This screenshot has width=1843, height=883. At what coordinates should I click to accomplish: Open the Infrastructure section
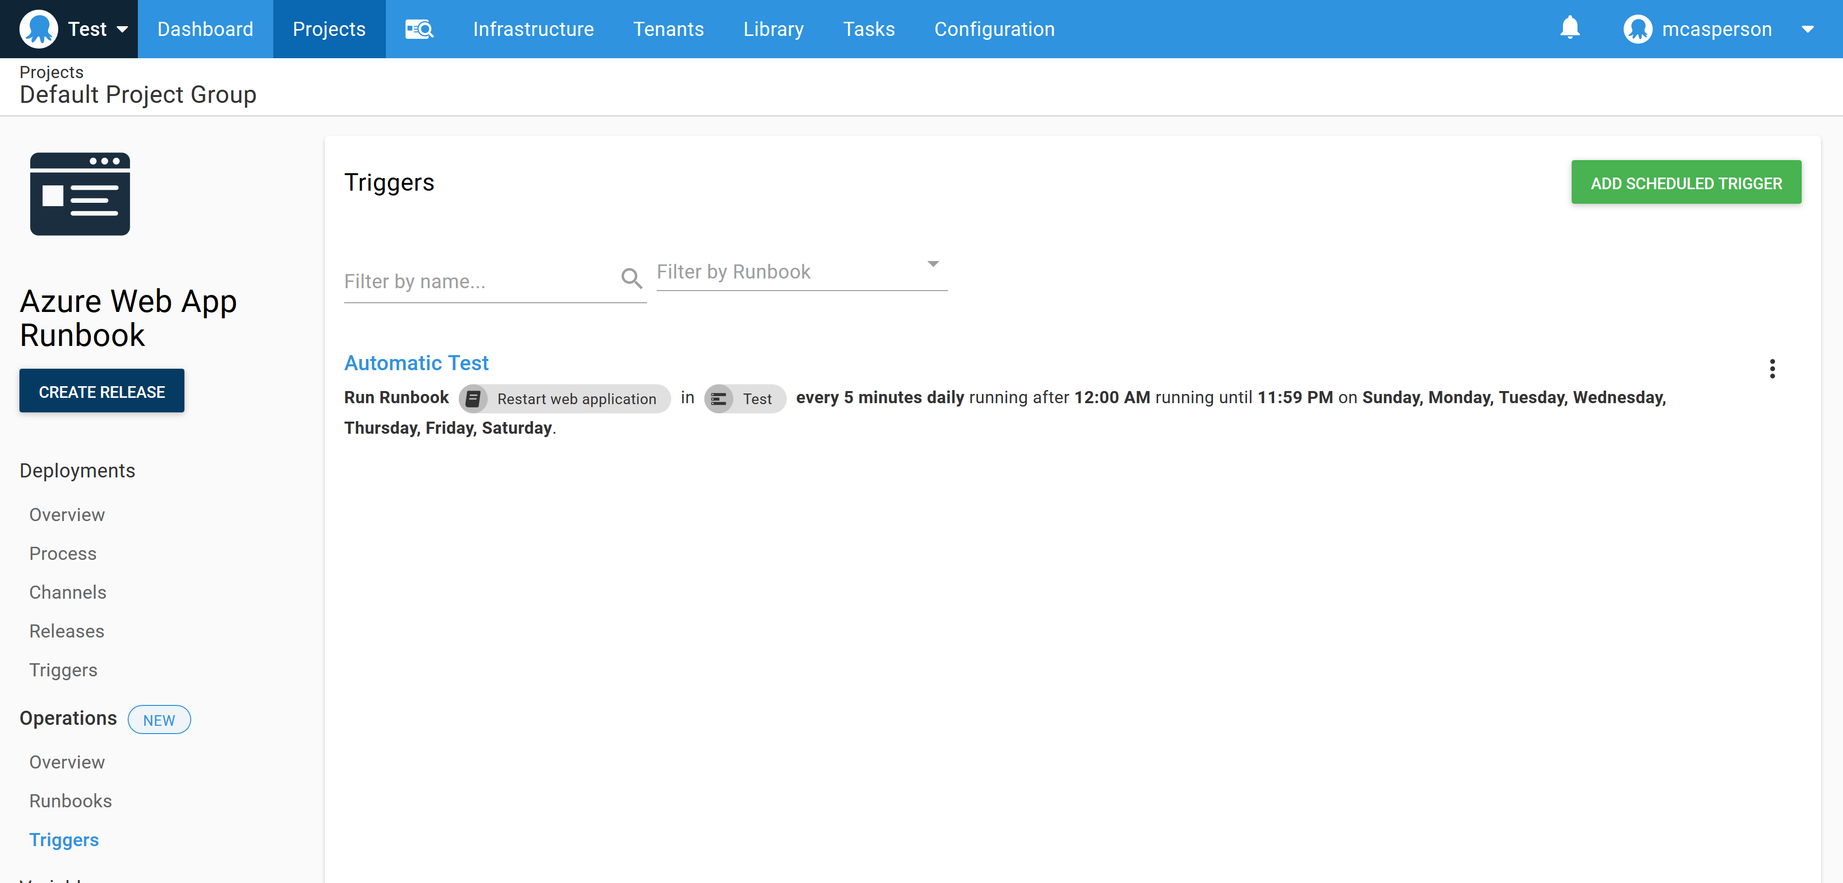(x=533, y=29)
